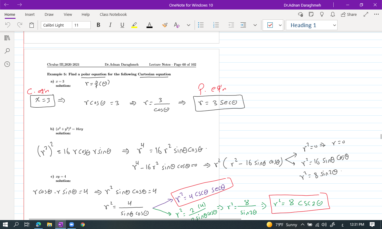The image size is (382, 229).
Task: Enter full screen mode
Action: click(x=366, y=14)
